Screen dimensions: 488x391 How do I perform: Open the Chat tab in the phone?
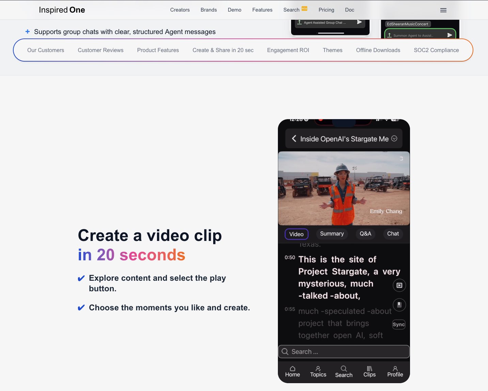click(x=393, y=234)
